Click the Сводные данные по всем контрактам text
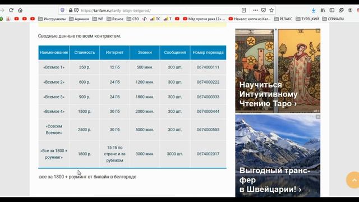The image size is (359, 202). pyautogui.click(x=80, y=36)
